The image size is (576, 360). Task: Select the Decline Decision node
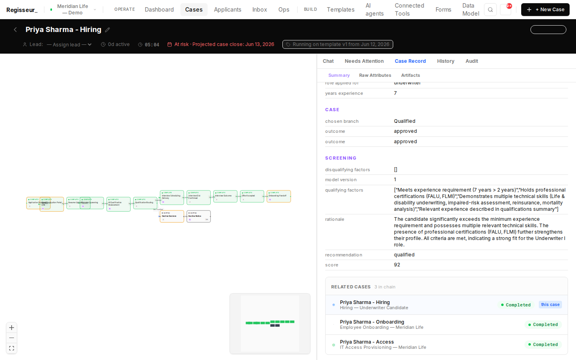click(x=172, y=216)
